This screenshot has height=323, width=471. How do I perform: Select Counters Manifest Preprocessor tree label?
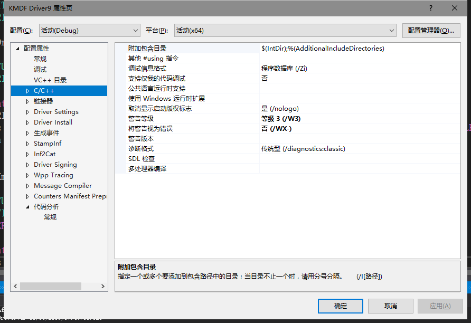point(70,196)
